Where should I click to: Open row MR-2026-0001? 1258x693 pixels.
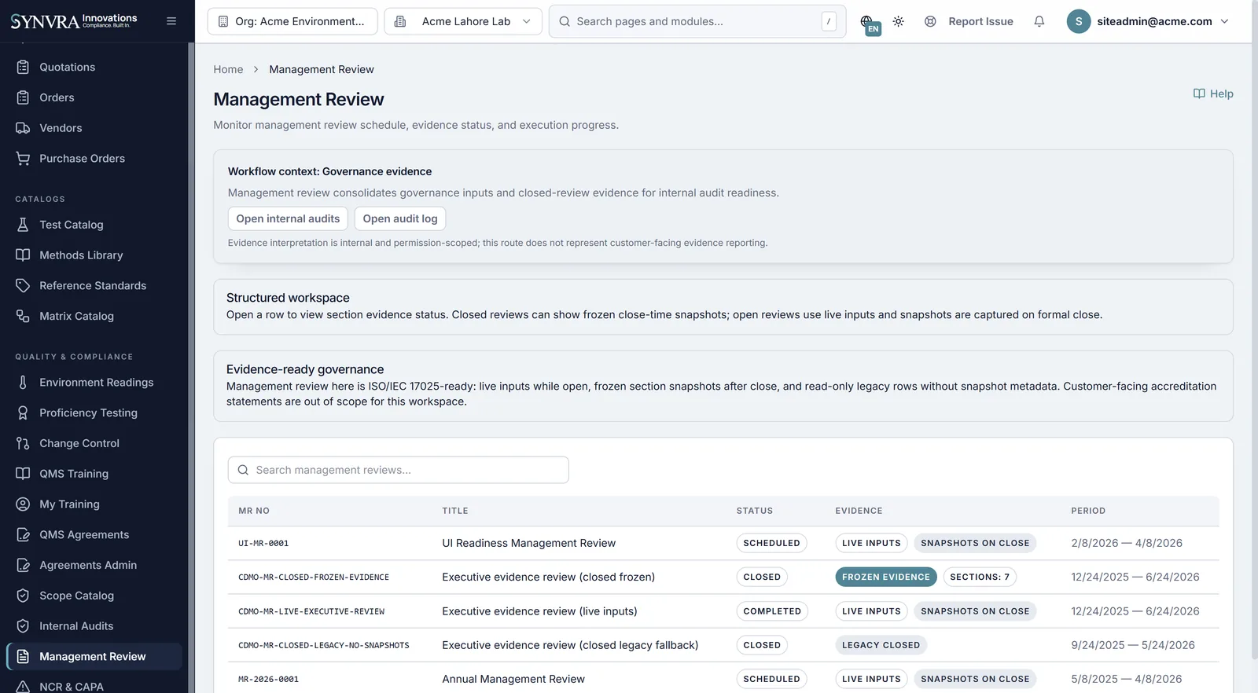coord(723,679)
